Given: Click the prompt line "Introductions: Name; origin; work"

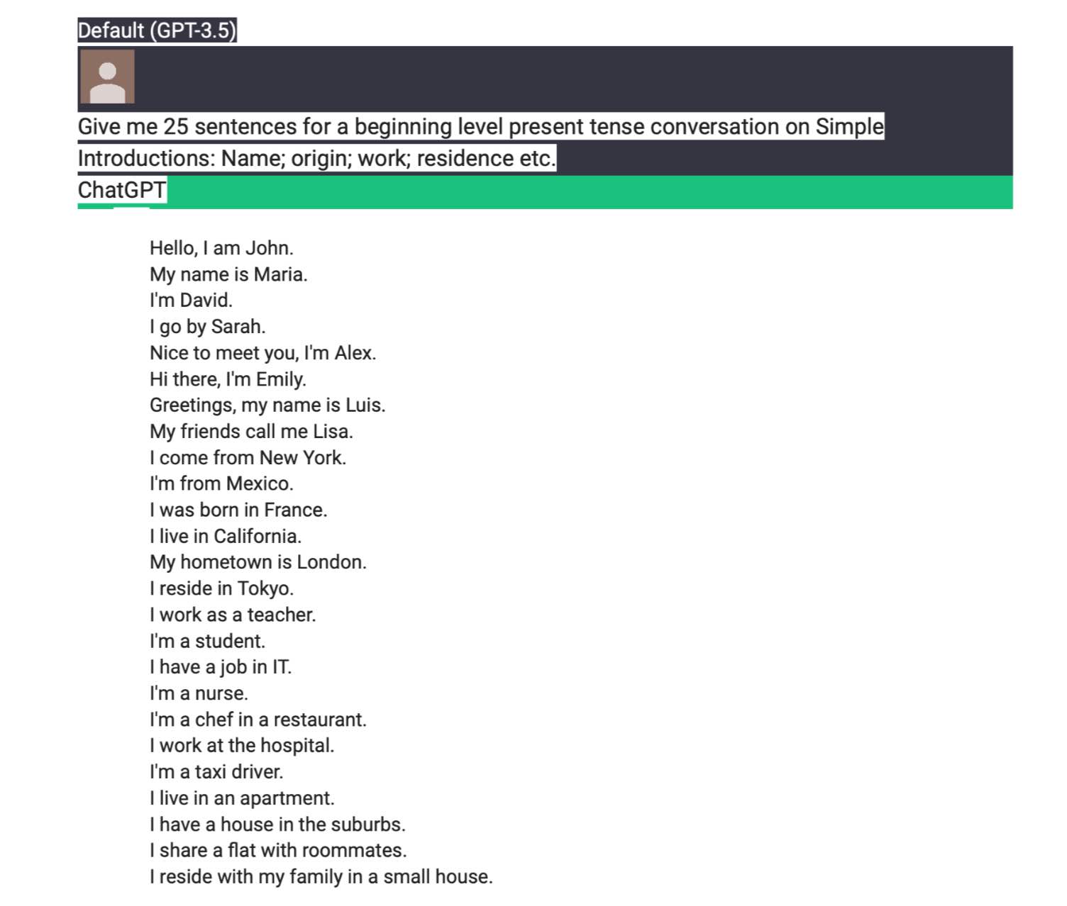Looking at the screenshot, I should pyautogui.click(x=316, y=158).
